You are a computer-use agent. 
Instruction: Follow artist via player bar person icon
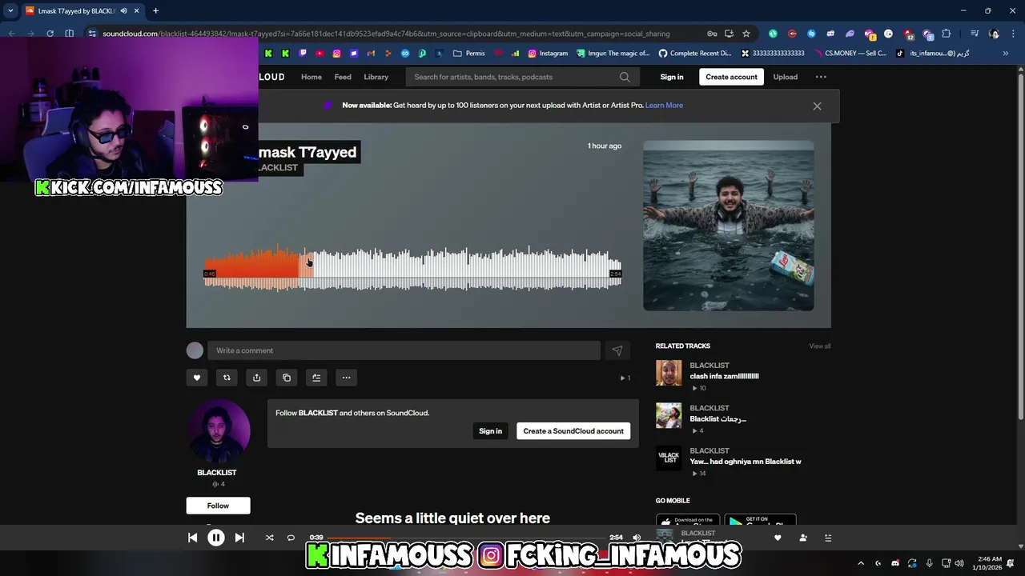[803, 538]
